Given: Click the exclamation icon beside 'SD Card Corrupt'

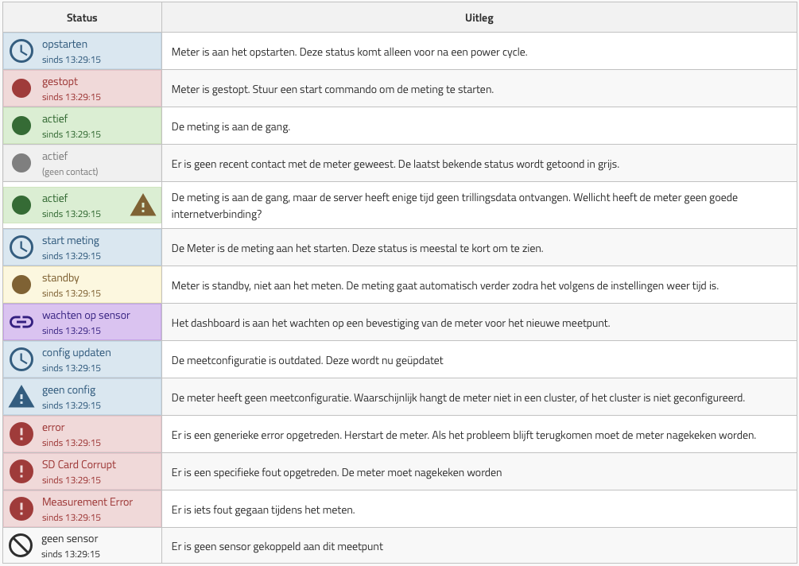Looking at the screenshot, I should click(x=21, y=471).
